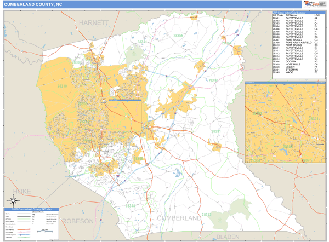Screen dimensions: 329x242
Task: Click the ROBESON county label
Action: (77, 221)
